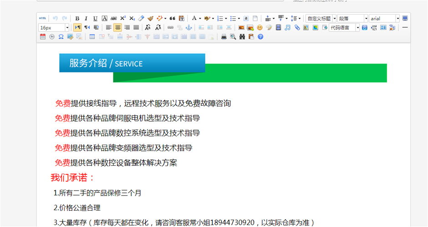Open the print function
428x227 pixels.
click(x=224, y=36)
